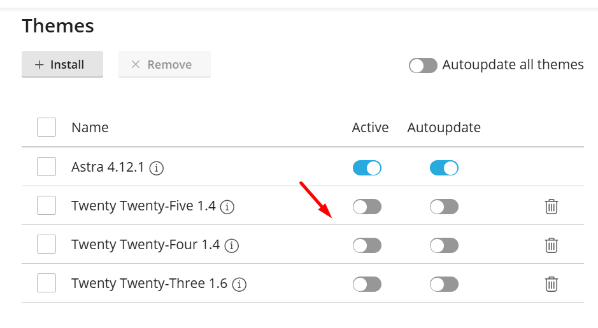Activate the Twenty Twenty-Five theme

[x=367, y=207]
